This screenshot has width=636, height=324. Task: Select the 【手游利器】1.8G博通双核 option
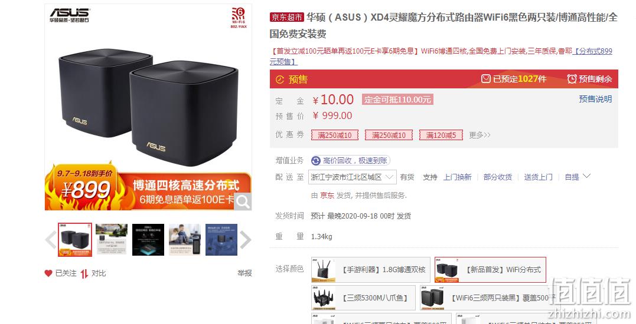click(x=371, y=270)
